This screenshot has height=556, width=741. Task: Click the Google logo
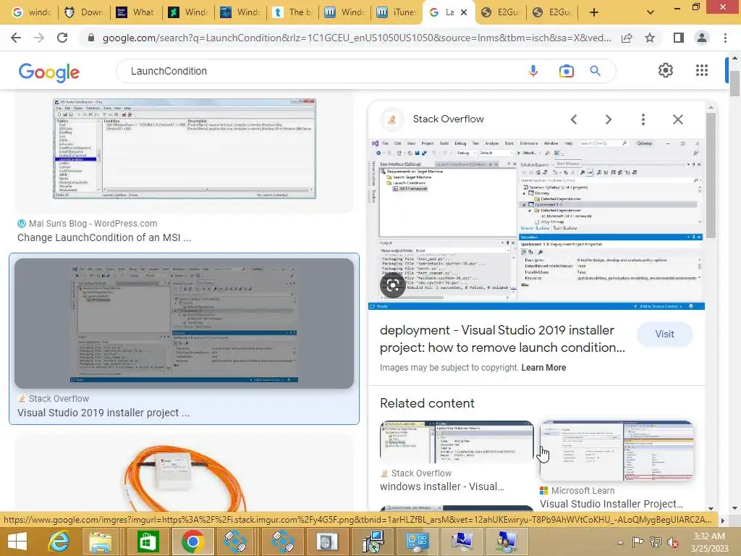(x=49, y=72)
